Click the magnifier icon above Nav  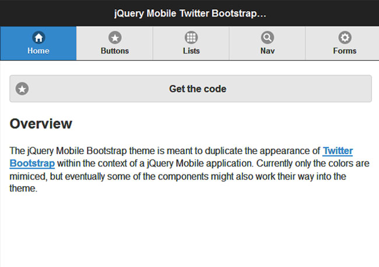[267, 38]
